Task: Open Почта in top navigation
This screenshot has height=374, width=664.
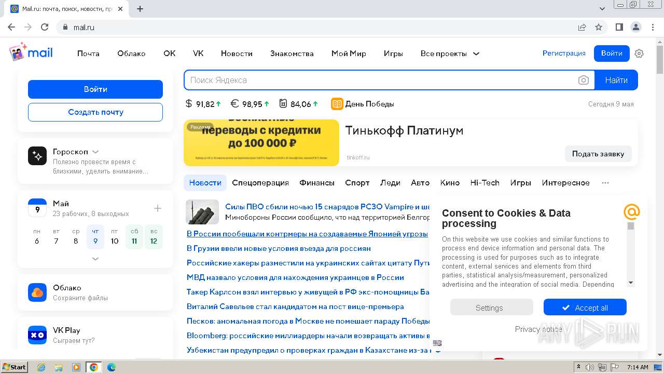Action: click(x=88, y=54)
